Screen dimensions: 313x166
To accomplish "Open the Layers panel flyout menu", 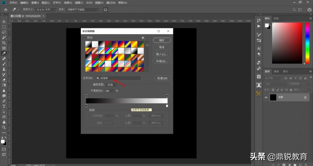I will [x=310, y=71].
